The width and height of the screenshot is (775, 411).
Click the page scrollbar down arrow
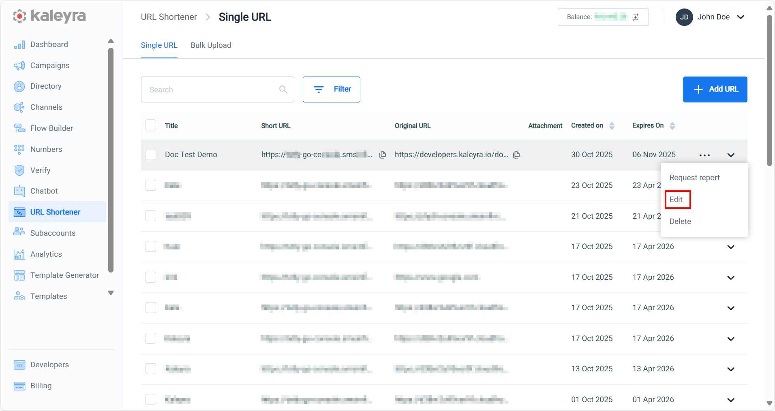click(x=769, y=403)
